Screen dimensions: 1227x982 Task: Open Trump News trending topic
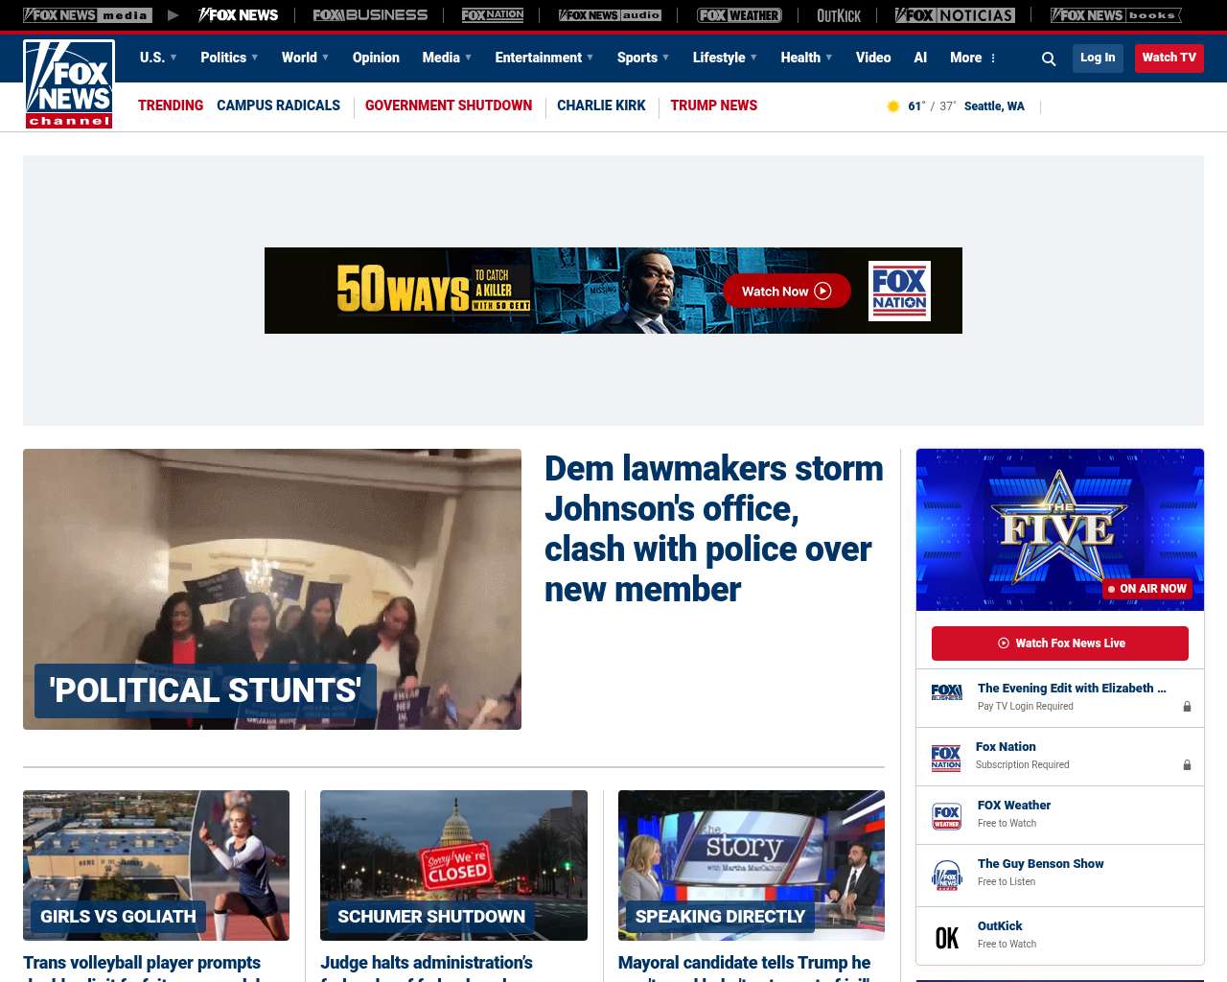click(x=714, y=105)
